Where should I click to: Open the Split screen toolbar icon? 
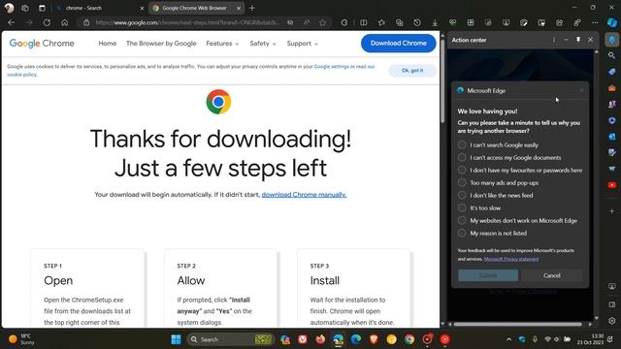[364, 22]
